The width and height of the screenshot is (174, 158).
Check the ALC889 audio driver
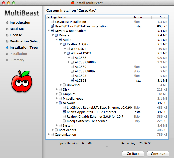tap(72, 67)
